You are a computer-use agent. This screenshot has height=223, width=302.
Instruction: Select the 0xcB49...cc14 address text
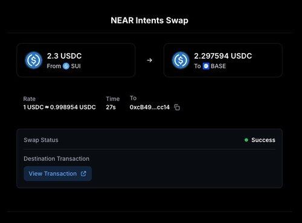[150, 107]
